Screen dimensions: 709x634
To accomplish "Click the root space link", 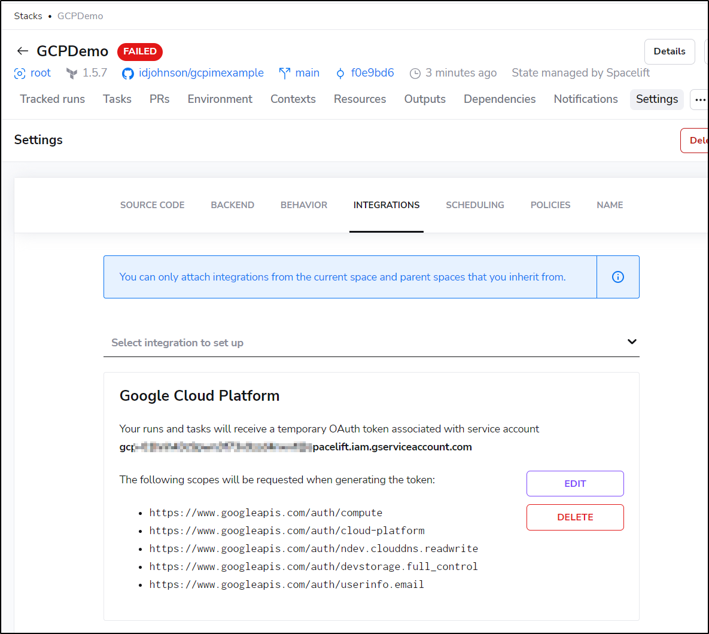I will (x=40, y=73).
